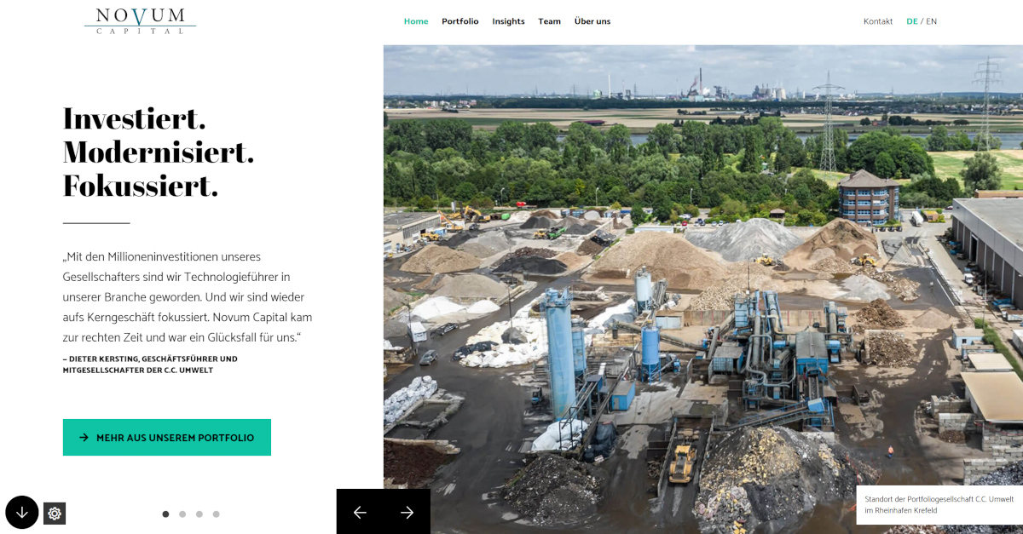The image size is (1023, 534).
Task: Open the Über uns menu
Action: [592, 21]
